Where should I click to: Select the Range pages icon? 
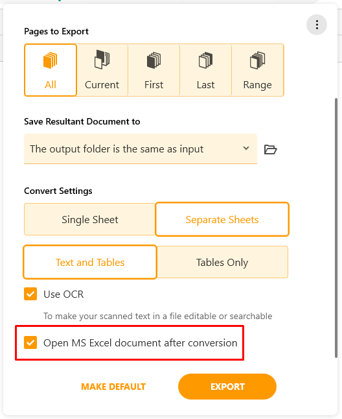point(257,60)
